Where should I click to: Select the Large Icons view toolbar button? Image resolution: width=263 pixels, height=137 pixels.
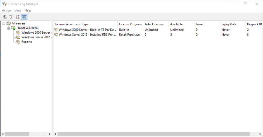point(5,17)
